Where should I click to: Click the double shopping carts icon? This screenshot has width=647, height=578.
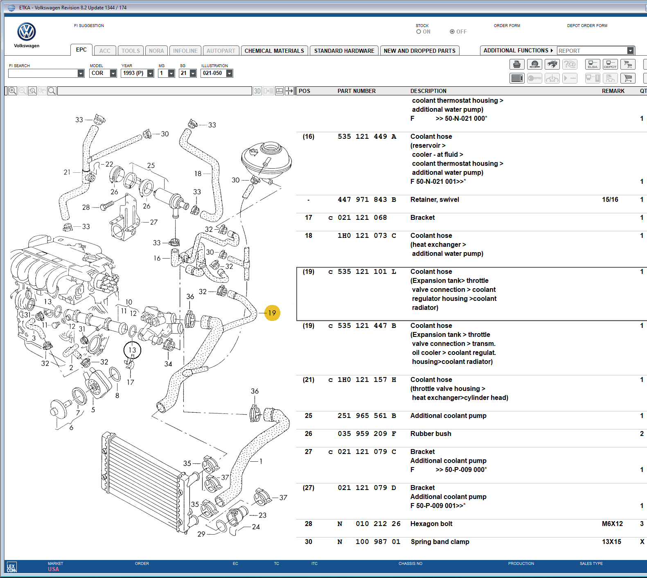coord(628,64)
